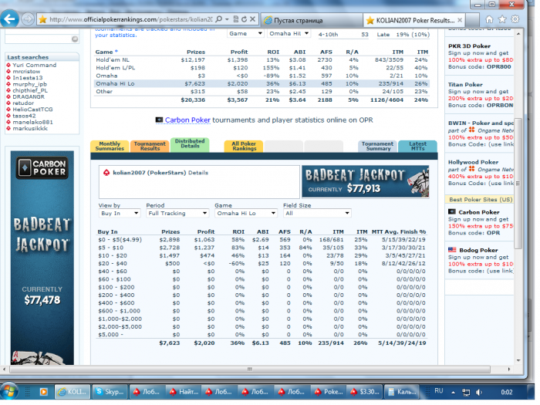Select the Hold'em NL row in Game table
Image resolution: width=540 pixels, height=405 pixels.
(x=262, y=60)
